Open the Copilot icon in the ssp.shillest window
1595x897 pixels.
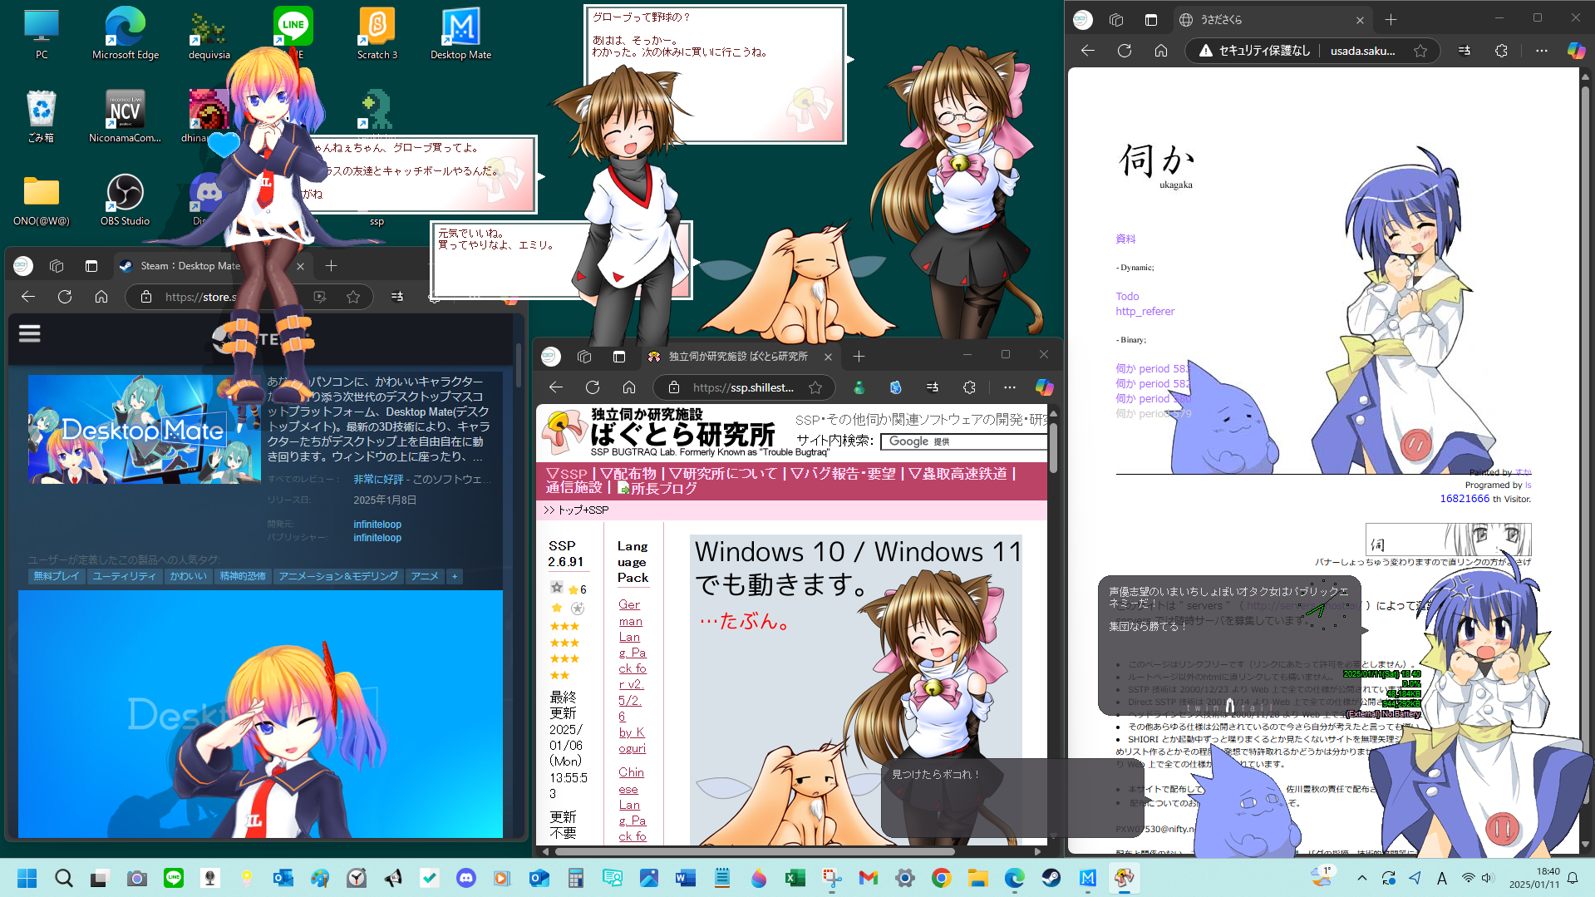click(1044, 387)
